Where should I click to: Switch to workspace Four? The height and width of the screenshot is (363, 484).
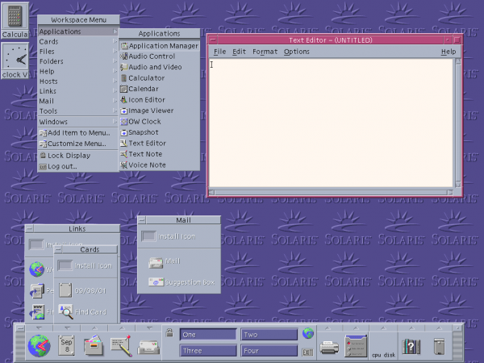pos(269,351)
